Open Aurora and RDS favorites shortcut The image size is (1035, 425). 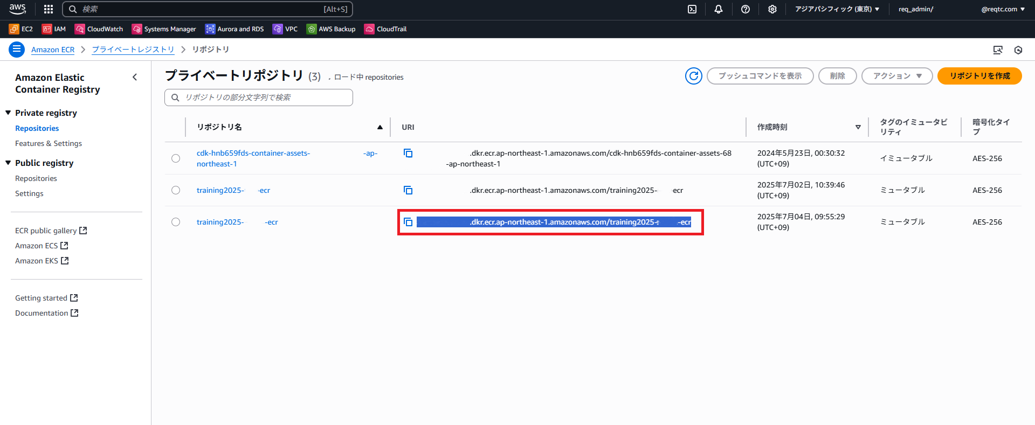pyautogui.click(x=234, y=29)
